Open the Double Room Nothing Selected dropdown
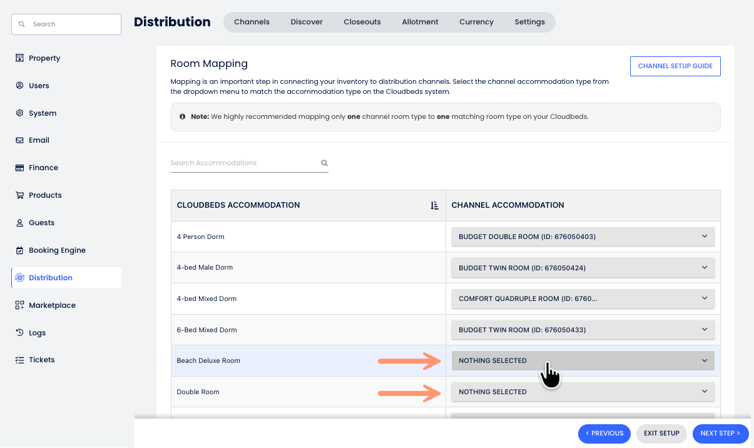 583,392
